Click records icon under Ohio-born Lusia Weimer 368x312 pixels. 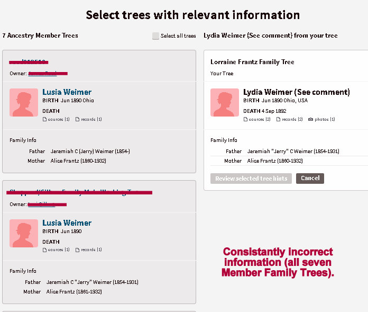tap(78, 119)
